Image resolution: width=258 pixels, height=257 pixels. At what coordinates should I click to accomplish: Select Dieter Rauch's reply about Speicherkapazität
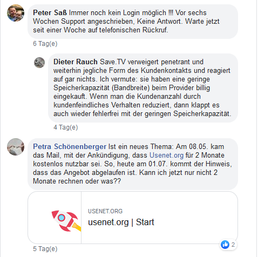[143, 88]
